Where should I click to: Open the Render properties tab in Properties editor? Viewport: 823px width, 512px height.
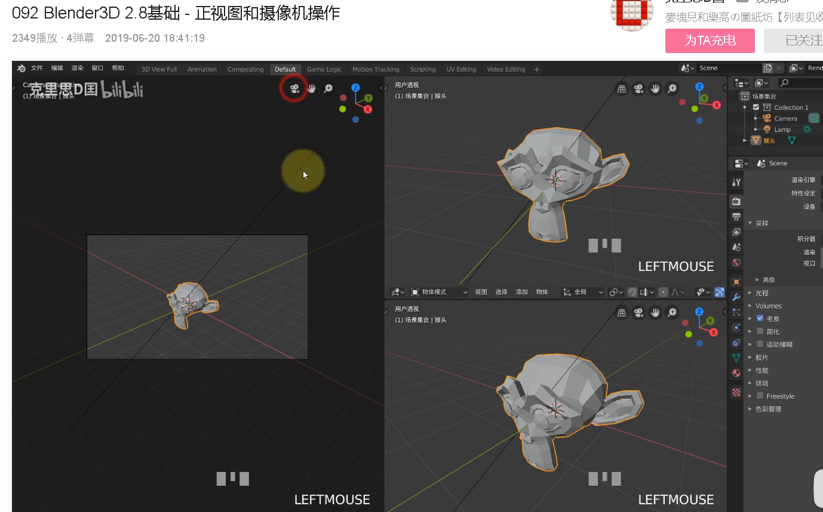click(736, 201)
